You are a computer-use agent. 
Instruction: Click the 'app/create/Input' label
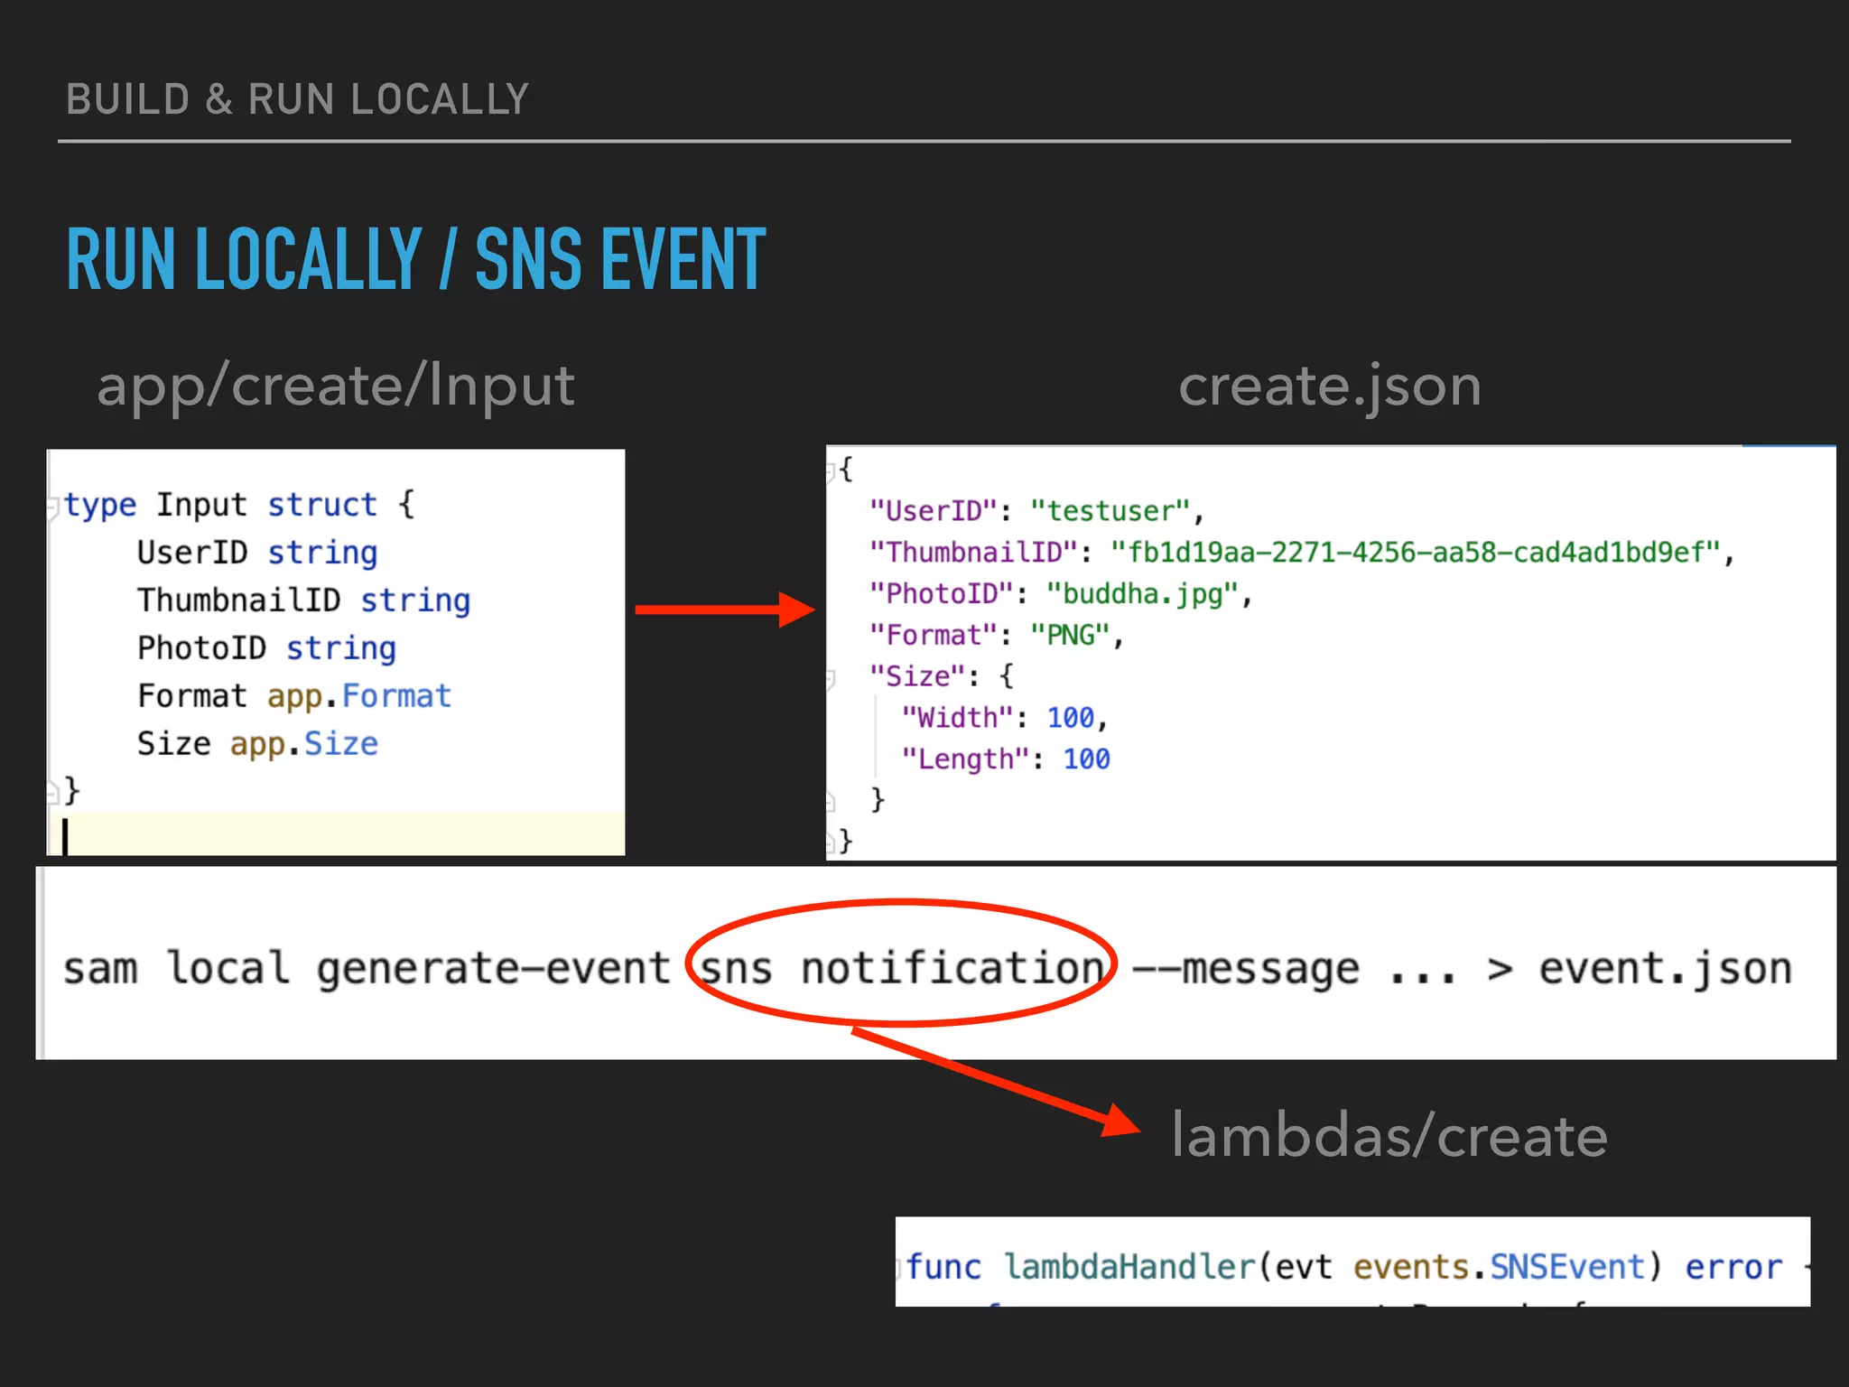[336, 386]
